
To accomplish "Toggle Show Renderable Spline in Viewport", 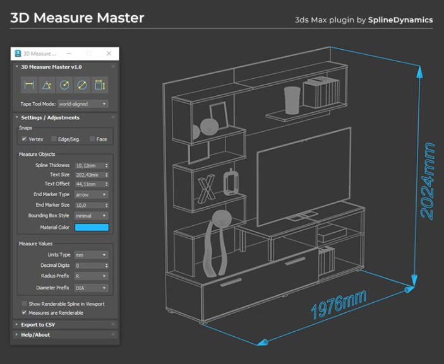I will [24, 304].
